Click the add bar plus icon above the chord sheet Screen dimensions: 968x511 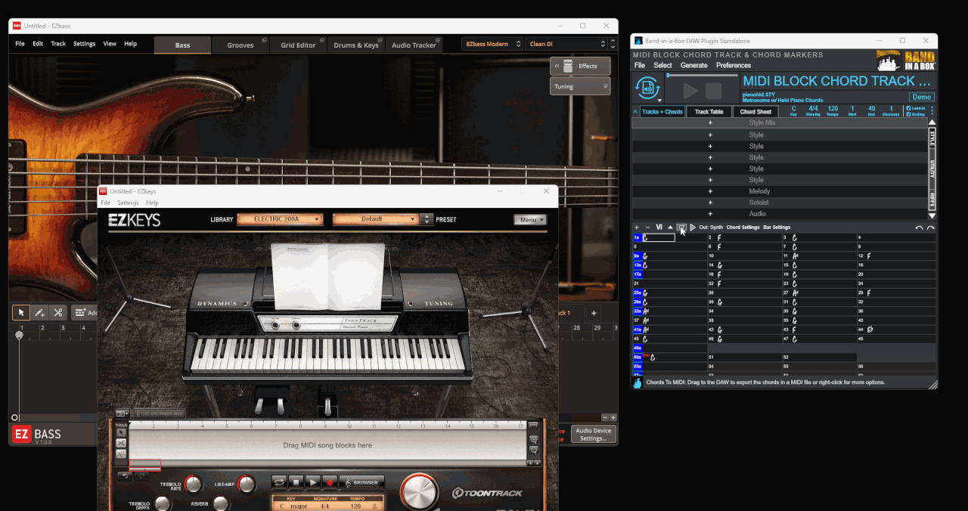tap(637, 228)
